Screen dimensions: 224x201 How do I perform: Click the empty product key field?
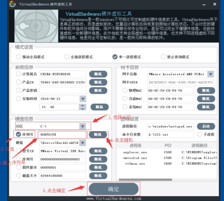pyautogui.click(x=63, y=90)
